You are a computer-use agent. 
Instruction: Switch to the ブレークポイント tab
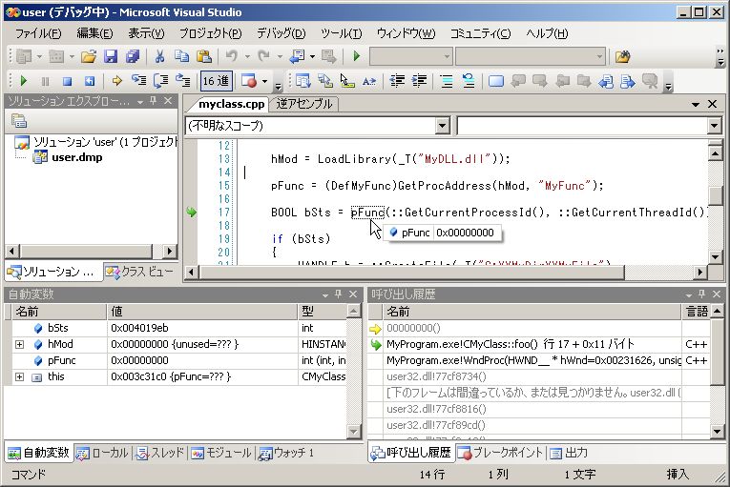[500, 453]
